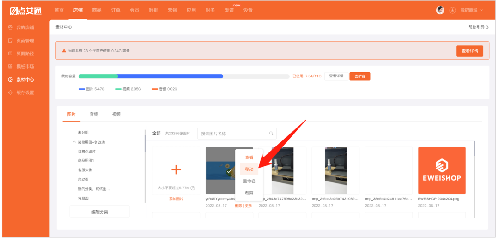
Task: Choose 查看 in the popup menu
Action: click(x=249, y=157)
